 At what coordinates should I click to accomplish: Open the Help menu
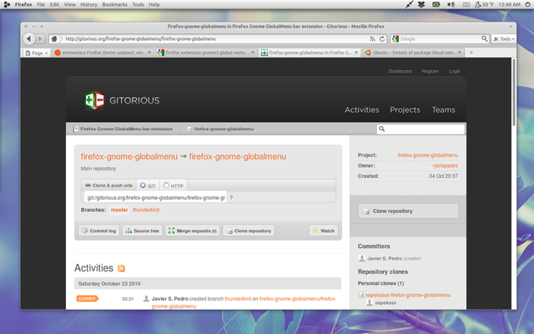click(154, 4)
